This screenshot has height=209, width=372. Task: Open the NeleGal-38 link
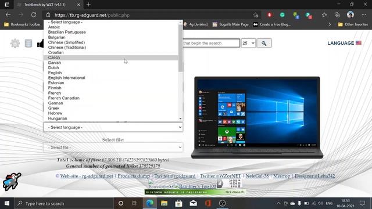pyautogui.click(x=257, y=176)
